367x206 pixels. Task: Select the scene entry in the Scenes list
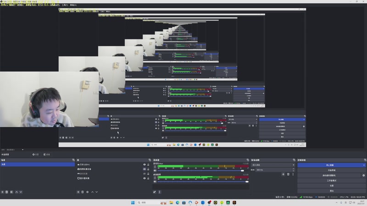(x=38, y=164)
